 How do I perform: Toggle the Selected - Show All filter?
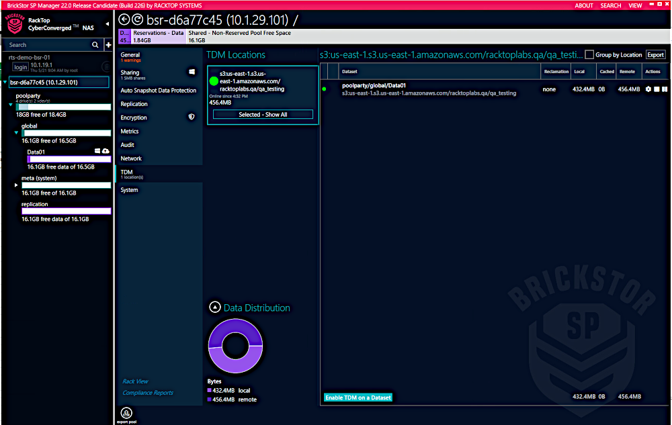pos(263,115)
